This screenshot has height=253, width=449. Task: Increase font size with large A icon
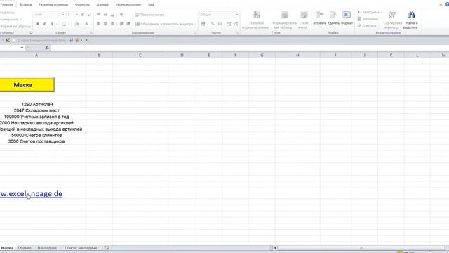click(83, 15)
